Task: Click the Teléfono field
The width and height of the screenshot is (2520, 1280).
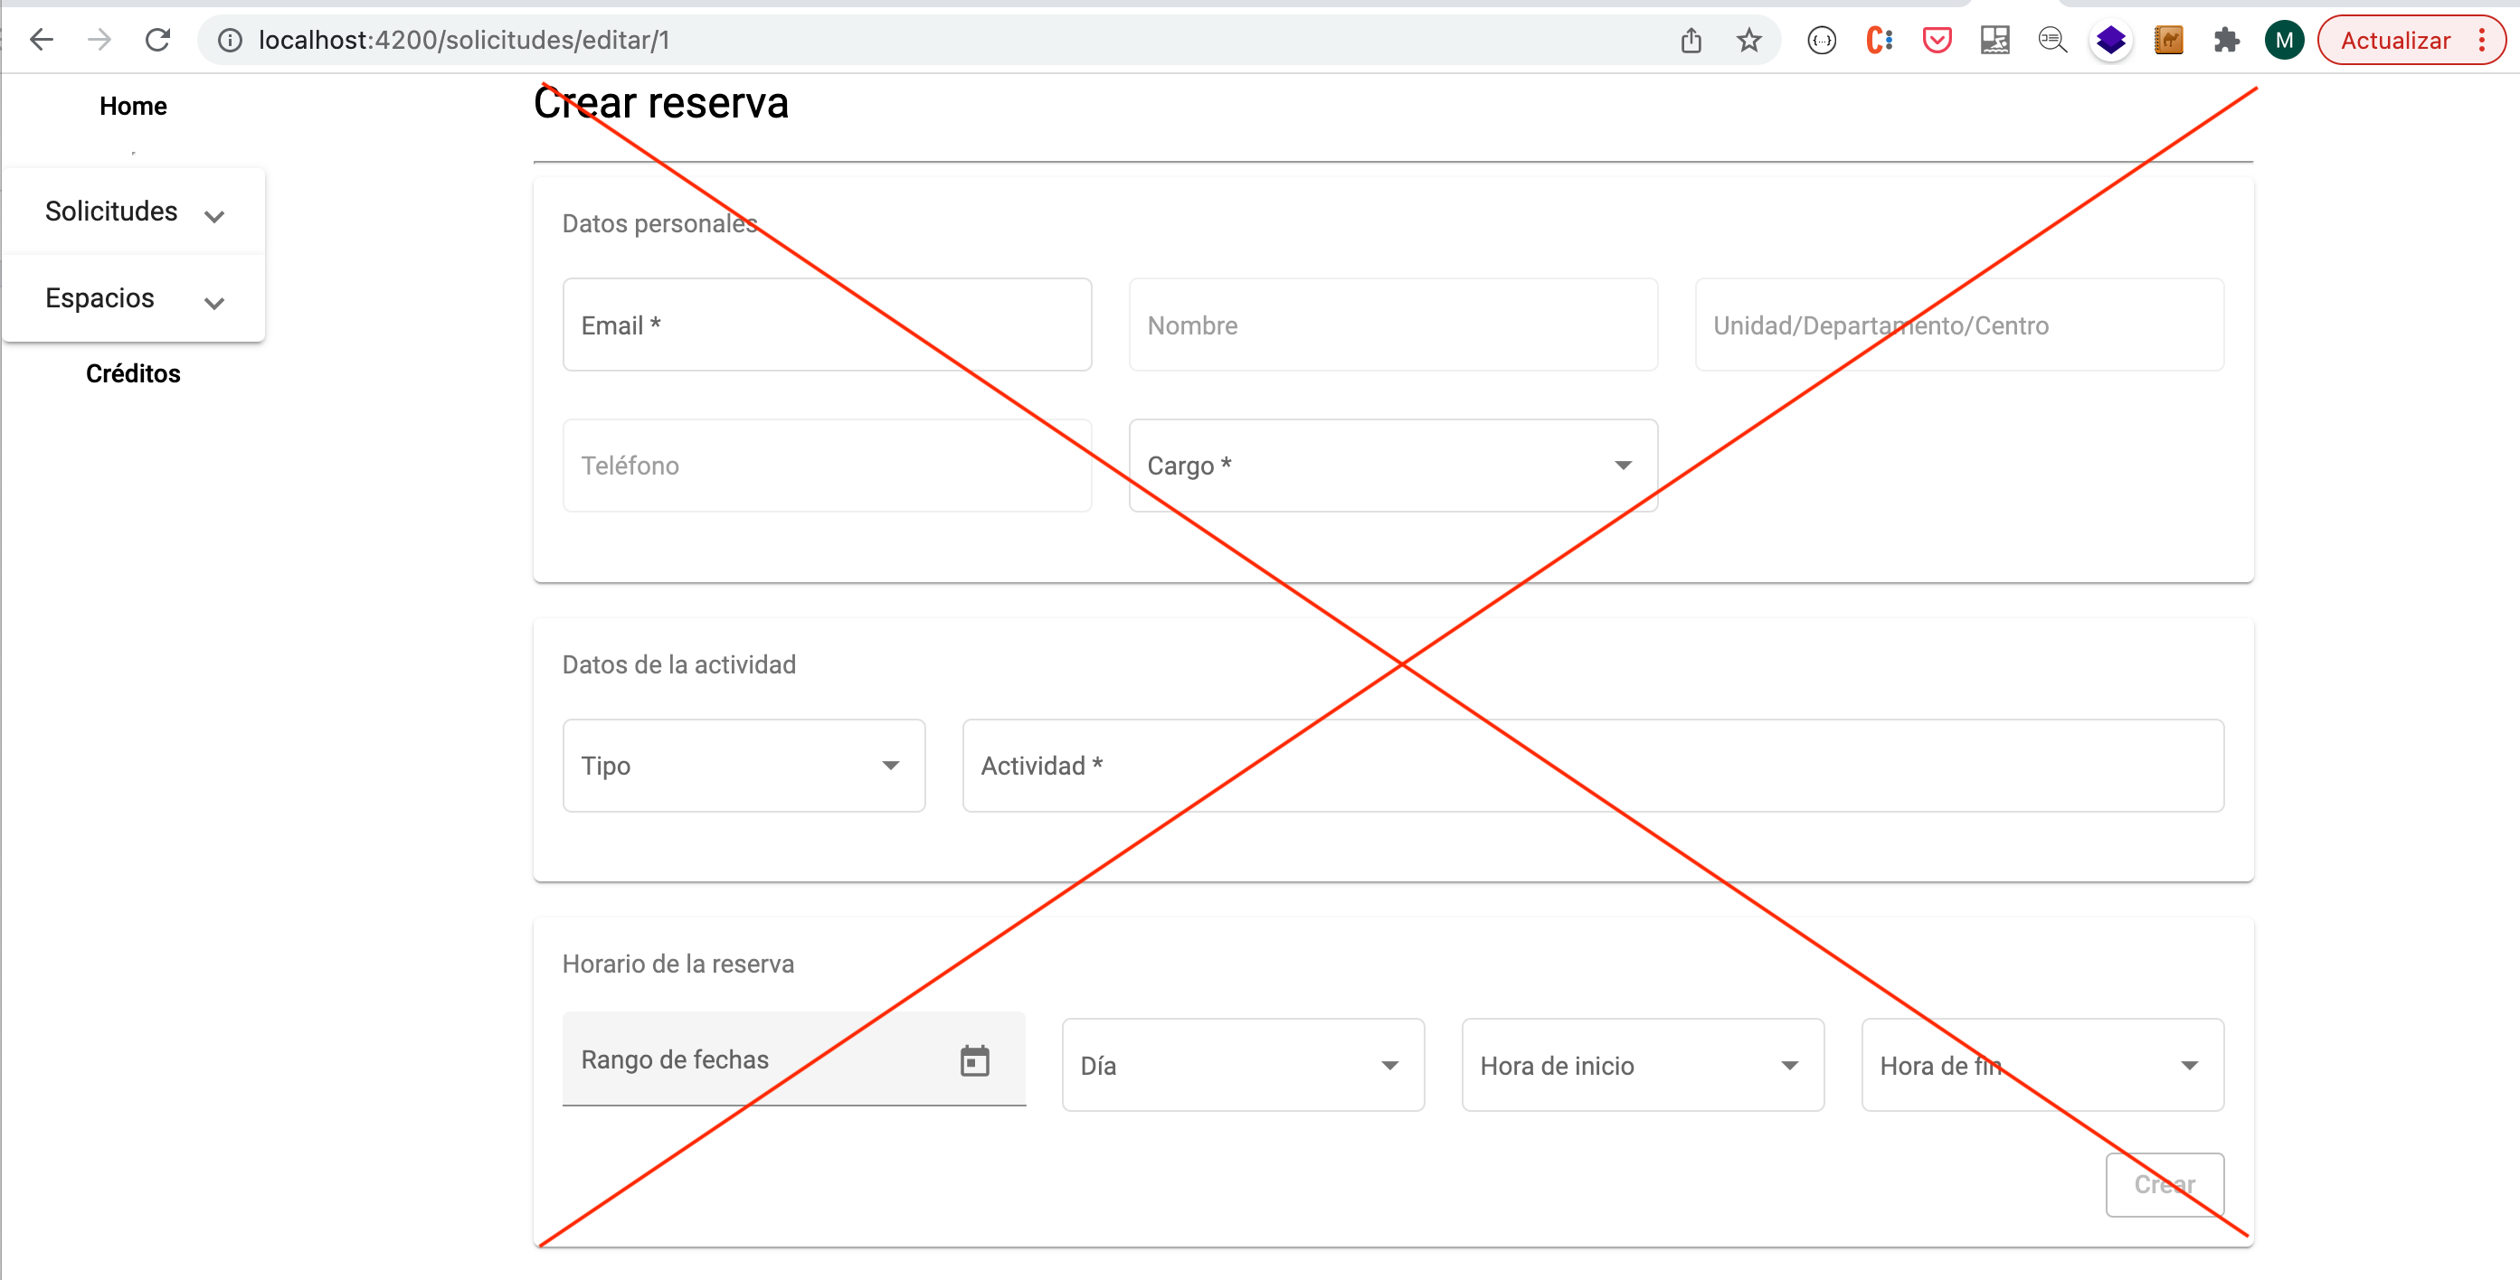Action: click(x=827, y=466)
